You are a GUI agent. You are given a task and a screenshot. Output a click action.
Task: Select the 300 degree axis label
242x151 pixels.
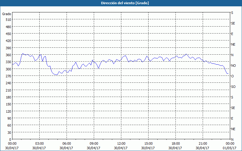(x=8, y=69)
